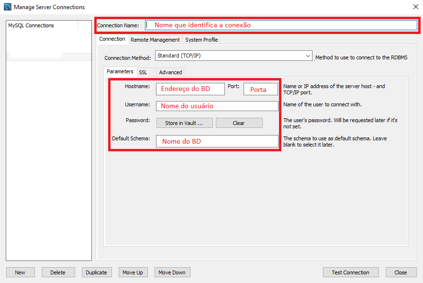
Task: Switch to the Connection tab
Action: (x=112, y=39)
